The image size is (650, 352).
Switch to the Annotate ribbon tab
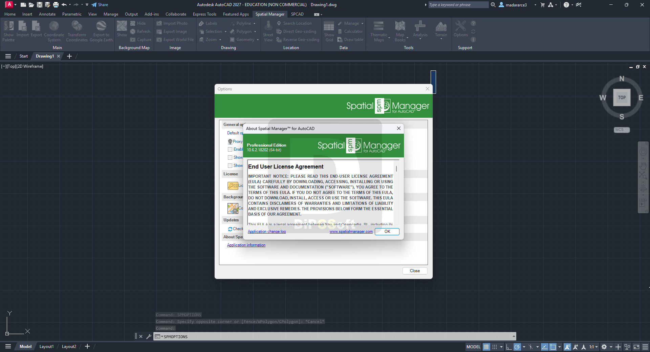[x=47, y=14]
